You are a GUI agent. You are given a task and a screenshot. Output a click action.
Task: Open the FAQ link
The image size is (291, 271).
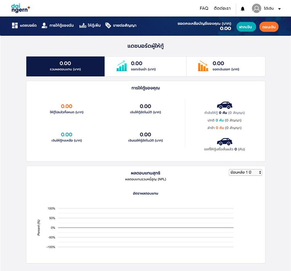click(204, 9)
